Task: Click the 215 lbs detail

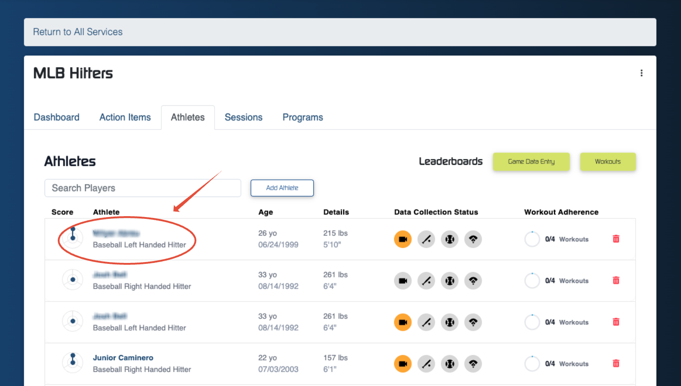Action: 335,233
